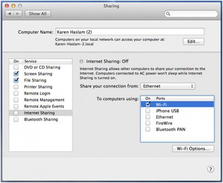Screen dimensions: 223x183
Task: Open the Share your connection from dropdown
Action: (x=168, y=86)
